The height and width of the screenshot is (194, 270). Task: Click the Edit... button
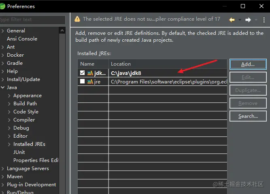[248, 77]
